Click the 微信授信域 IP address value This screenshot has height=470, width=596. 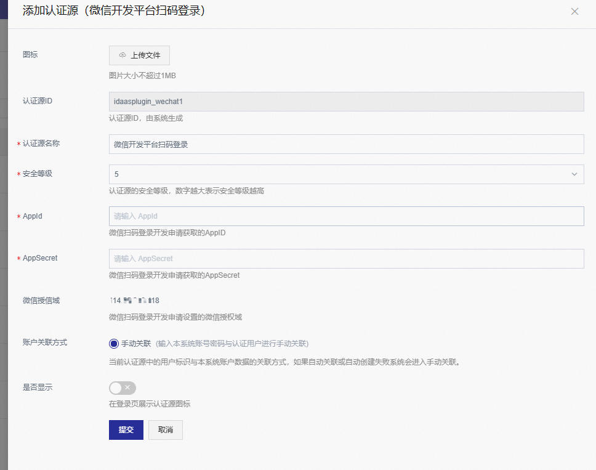[134, 301]
